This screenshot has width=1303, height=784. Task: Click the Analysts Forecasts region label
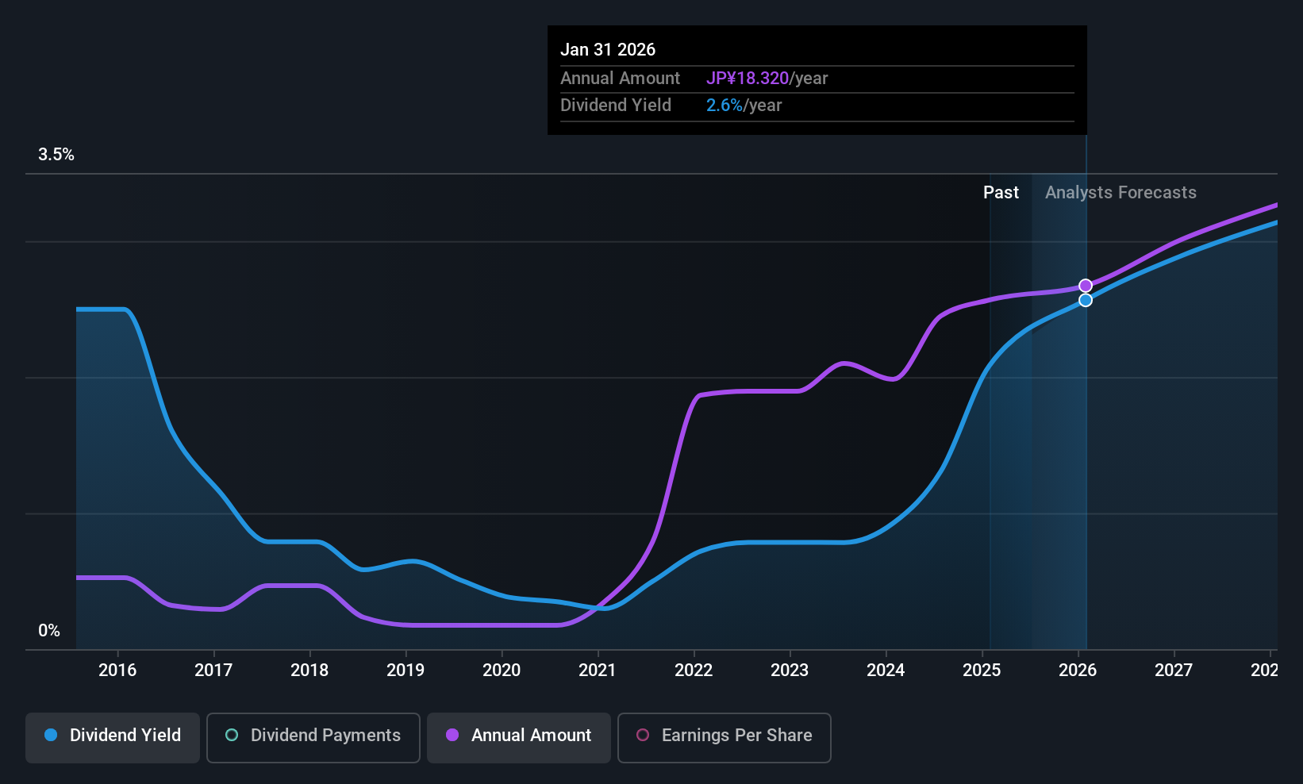click(1120, 193)
